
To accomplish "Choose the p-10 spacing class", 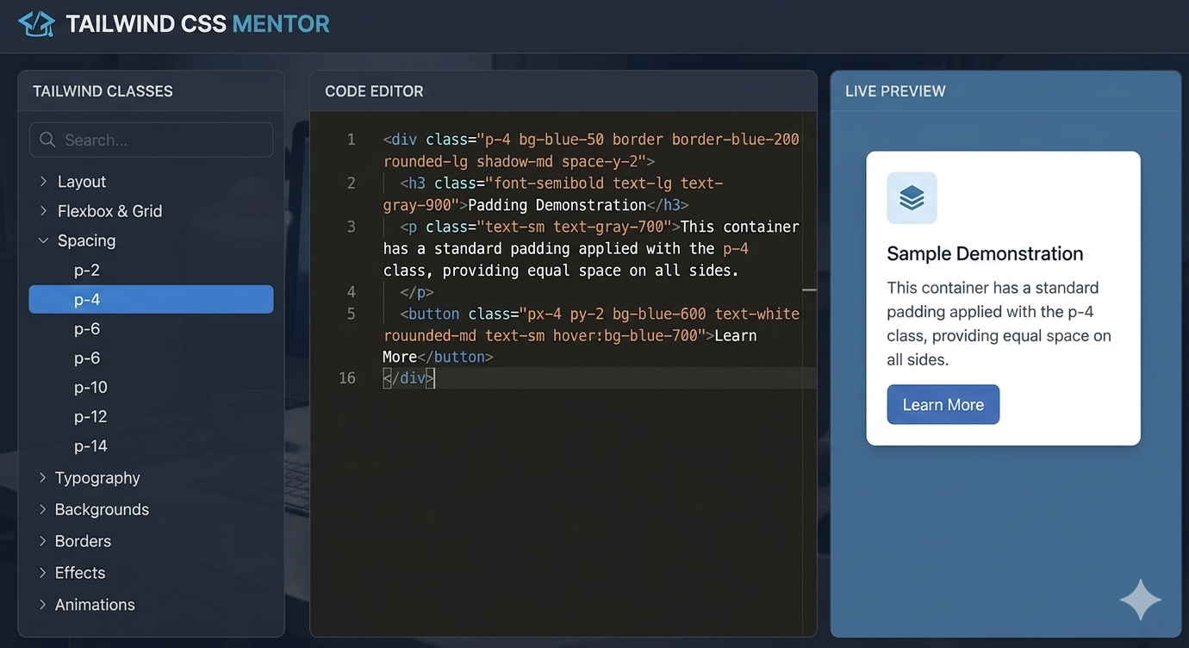I will (x=90, y=387).
